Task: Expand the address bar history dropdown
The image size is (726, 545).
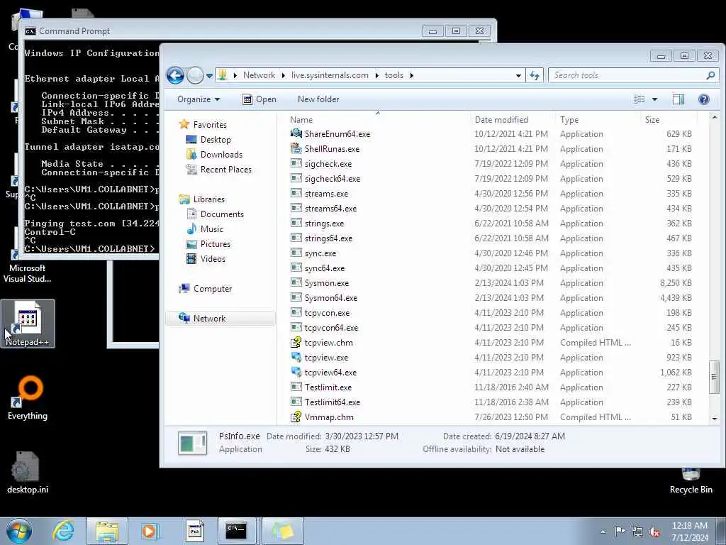Action: tap(518, 75)
